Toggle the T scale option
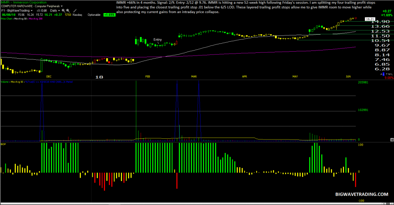 click(x=387, y=74)
